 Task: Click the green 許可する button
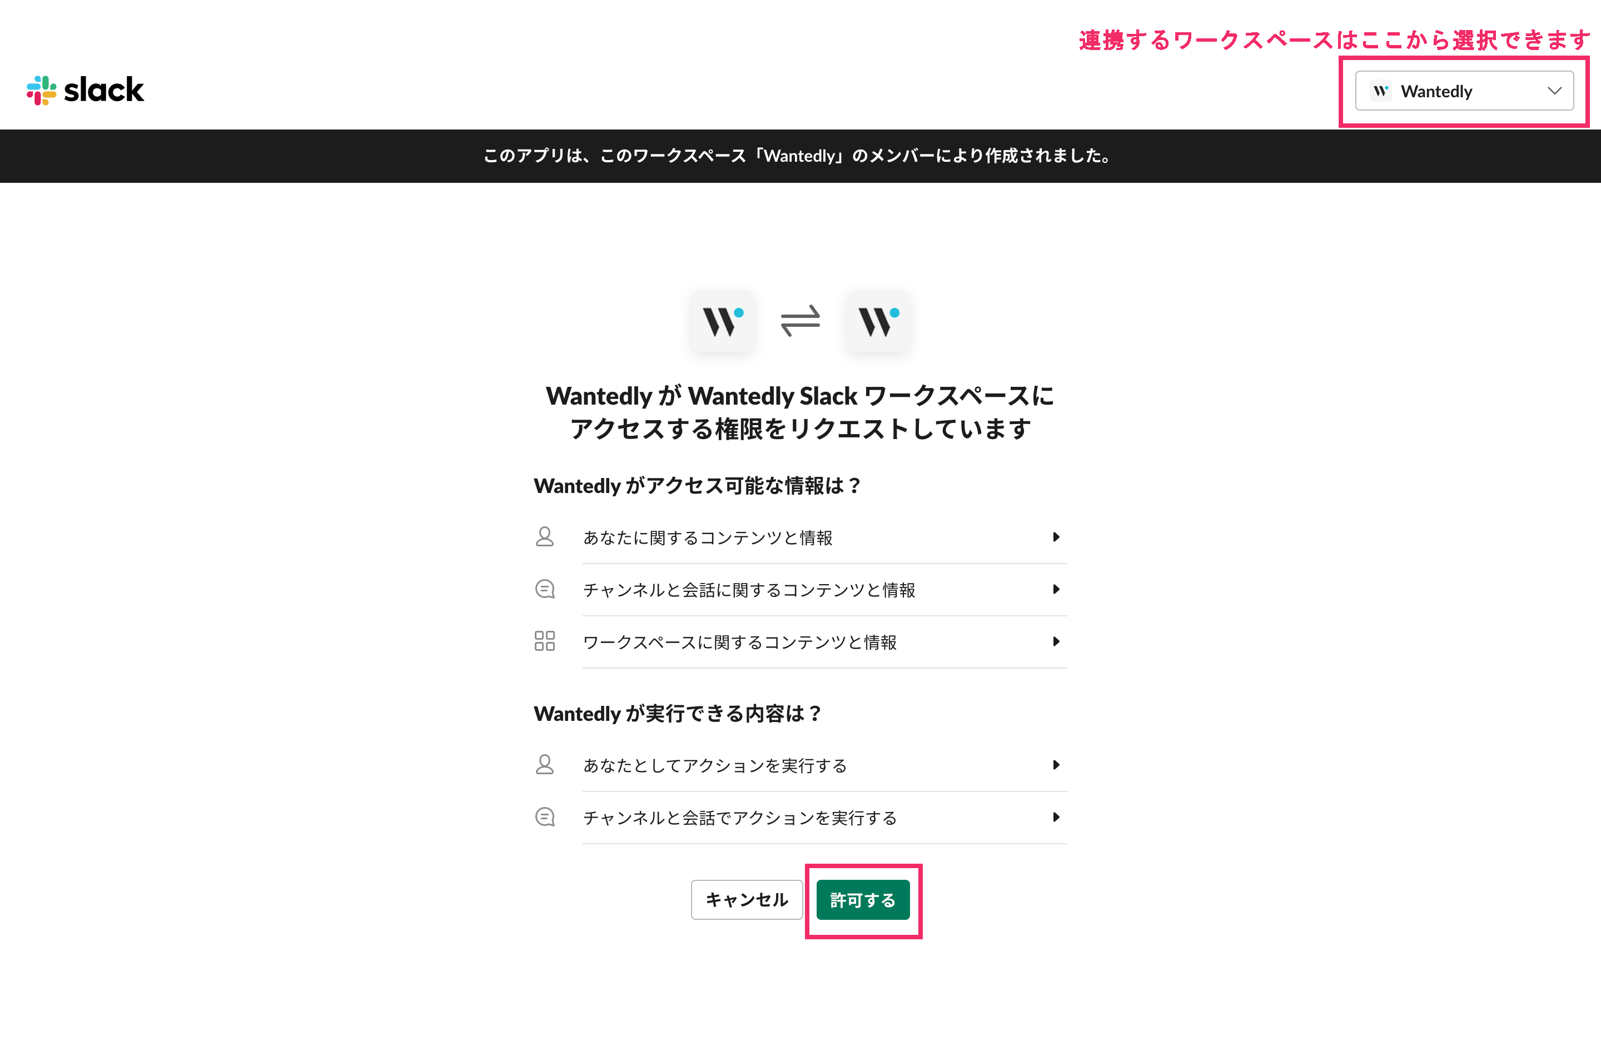tap(863, 900)
